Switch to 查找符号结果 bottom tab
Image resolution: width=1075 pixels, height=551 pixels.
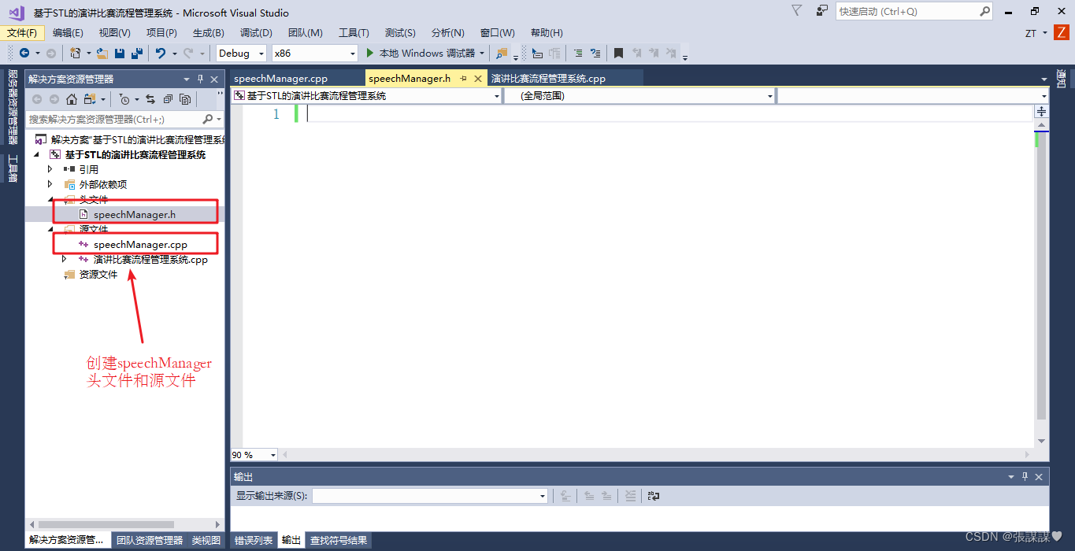339,540
